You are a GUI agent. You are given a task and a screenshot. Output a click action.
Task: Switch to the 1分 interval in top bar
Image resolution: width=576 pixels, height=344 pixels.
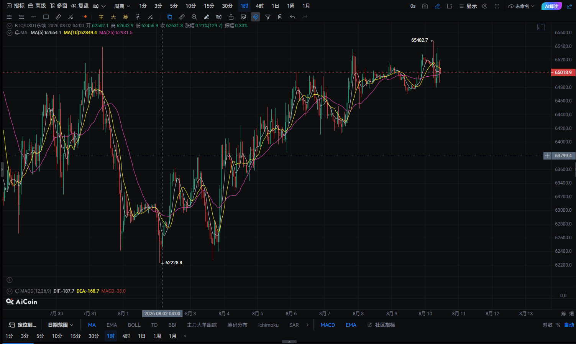click(x=143, y=6)
